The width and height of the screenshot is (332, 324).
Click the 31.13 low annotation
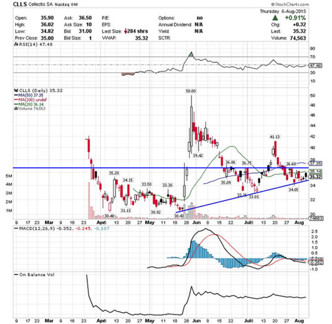[x=126, y=211]
